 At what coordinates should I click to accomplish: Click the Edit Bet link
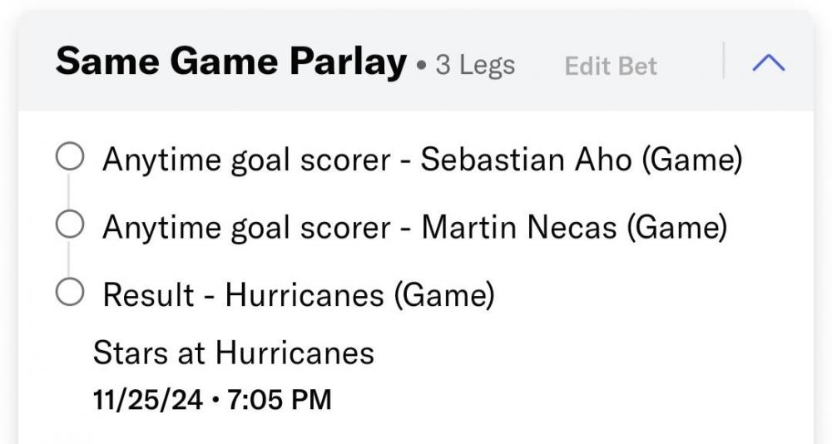point(611,67)
